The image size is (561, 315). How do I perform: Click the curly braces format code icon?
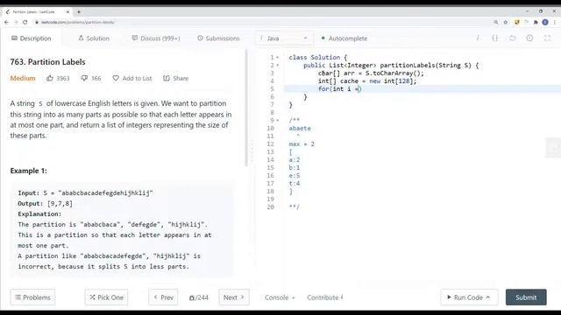(x=494, y=38)
